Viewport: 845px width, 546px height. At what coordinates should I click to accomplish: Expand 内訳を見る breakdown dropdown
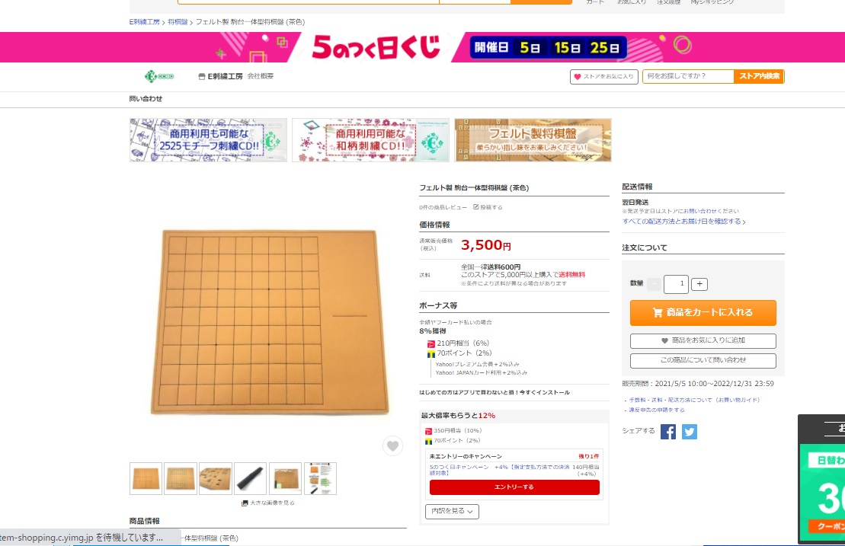[x=452, y=511]
